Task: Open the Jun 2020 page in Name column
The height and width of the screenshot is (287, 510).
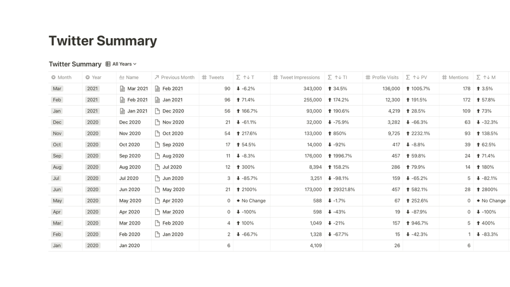Action: [x=129, y=189]
